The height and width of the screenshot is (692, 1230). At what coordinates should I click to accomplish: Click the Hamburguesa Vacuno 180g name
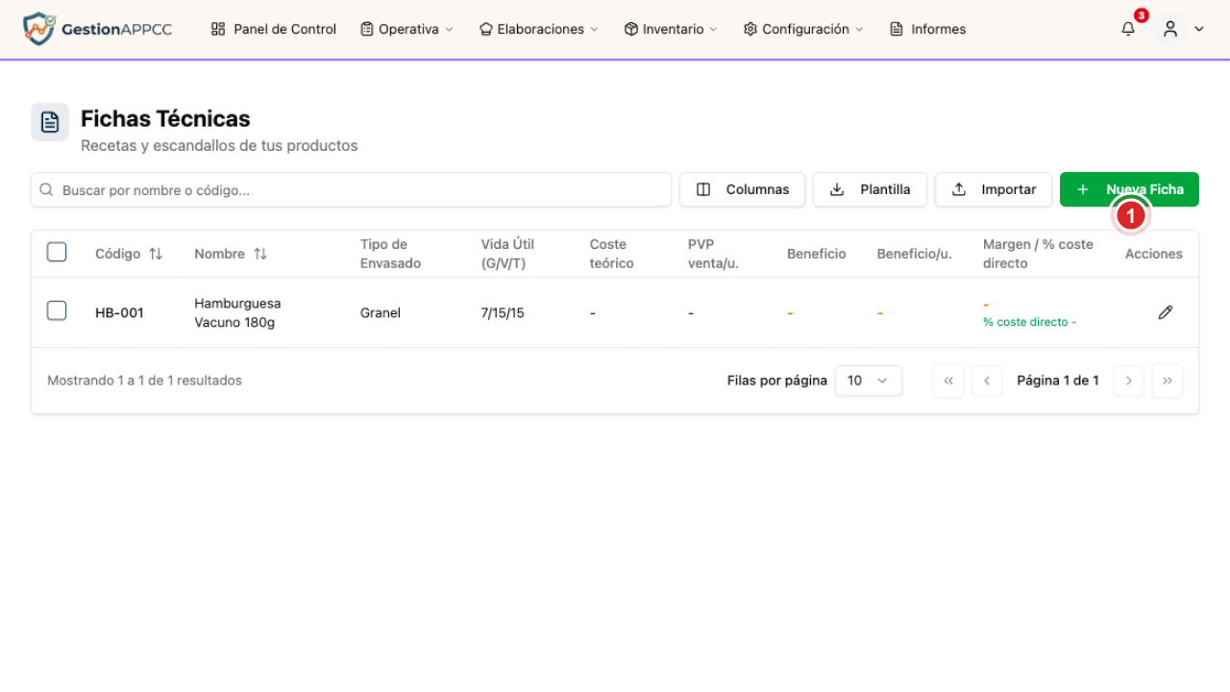point(237,312)
